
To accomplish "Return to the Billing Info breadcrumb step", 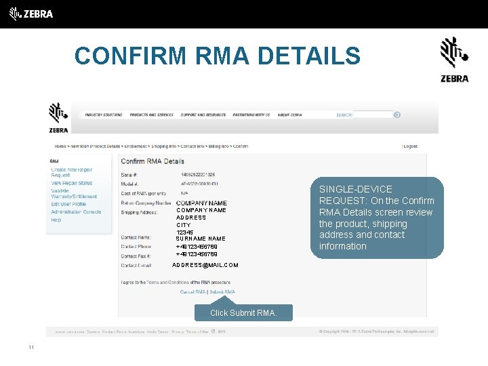I will [218, 146].
